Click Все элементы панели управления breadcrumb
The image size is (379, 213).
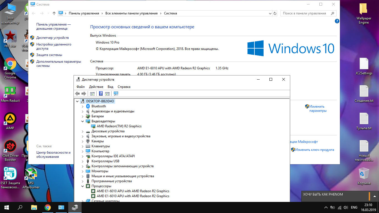[132, 13]
